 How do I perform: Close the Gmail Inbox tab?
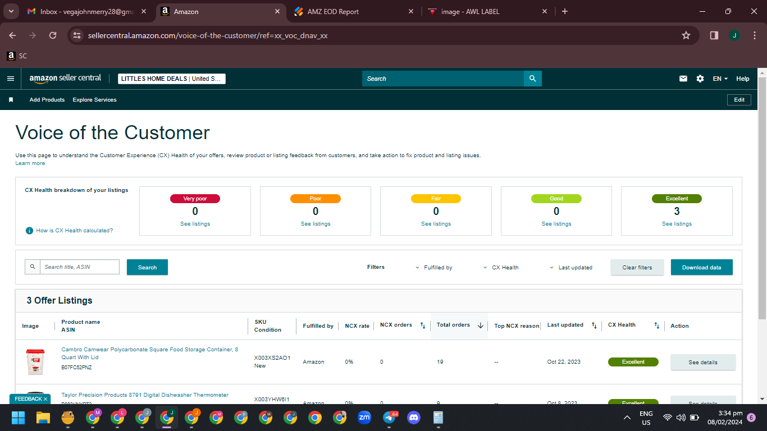[x=143, y=11]
